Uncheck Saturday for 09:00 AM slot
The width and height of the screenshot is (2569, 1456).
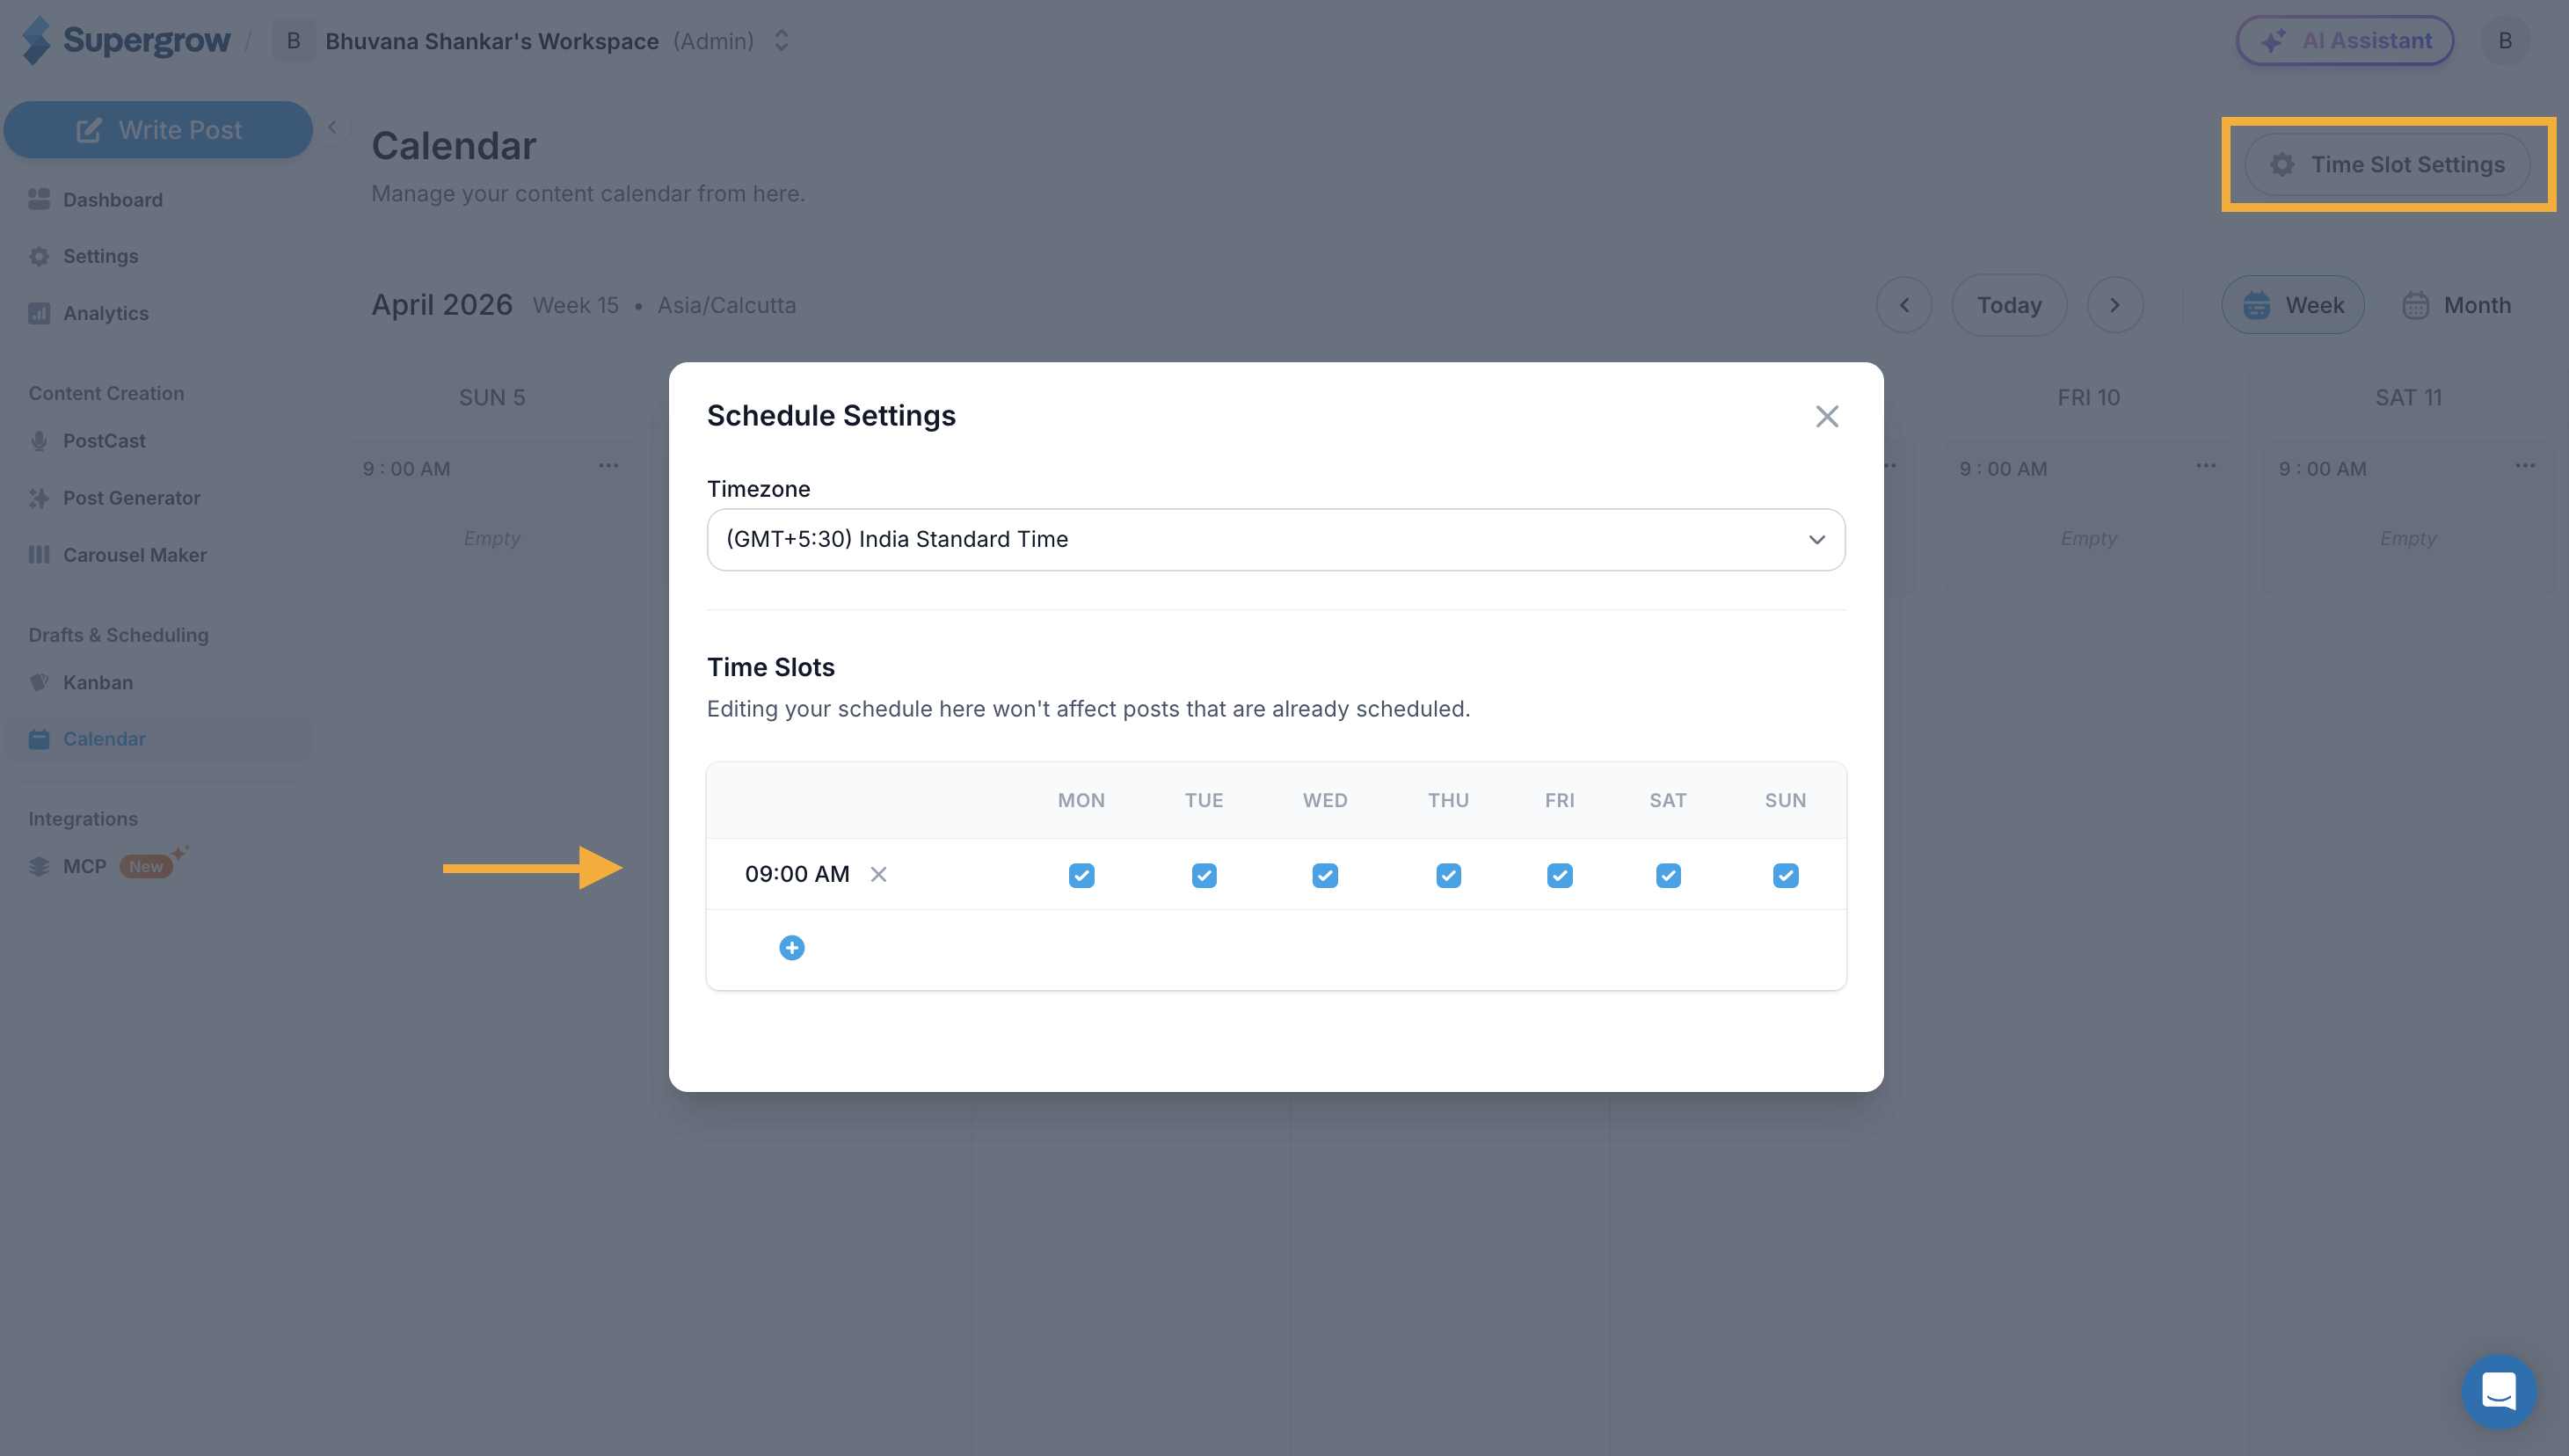click(x=1667, y=875)
